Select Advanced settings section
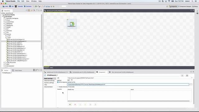 click(x=49, y=81)
